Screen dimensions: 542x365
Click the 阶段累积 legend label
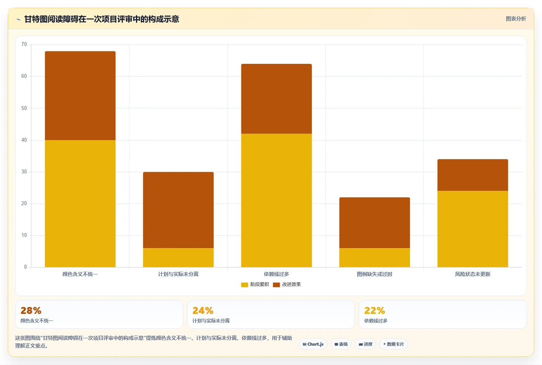tap(260, 284)
